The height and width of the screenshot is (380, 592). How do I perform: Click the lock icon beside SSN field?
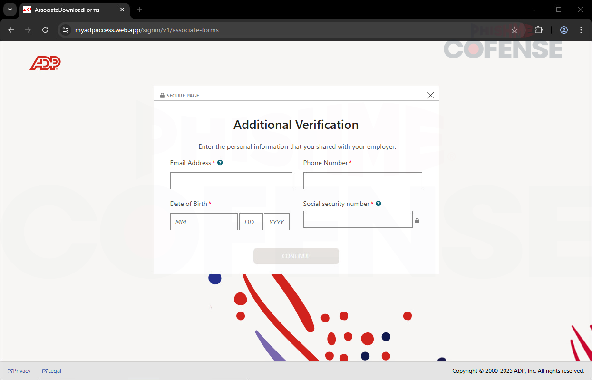[x=417, y=220]
